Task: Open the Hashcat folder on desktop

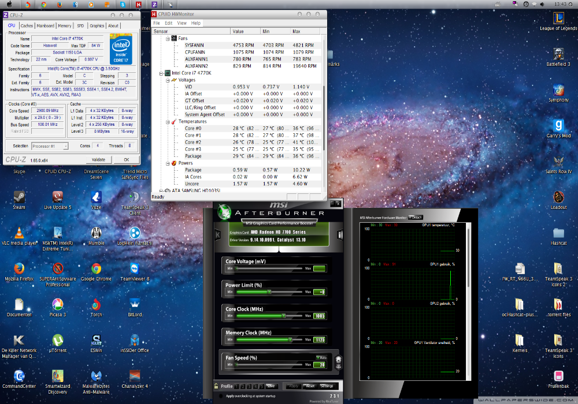Action: tap(558, 236)
